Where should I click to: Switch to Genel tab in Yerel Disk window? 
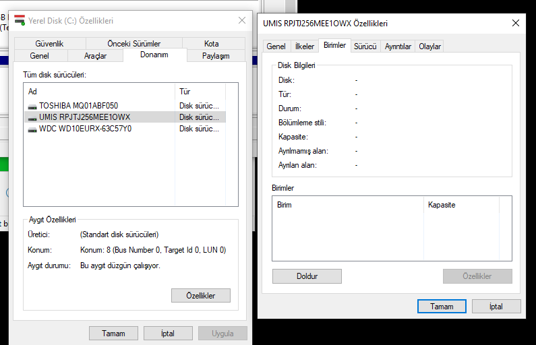[39, 56]
